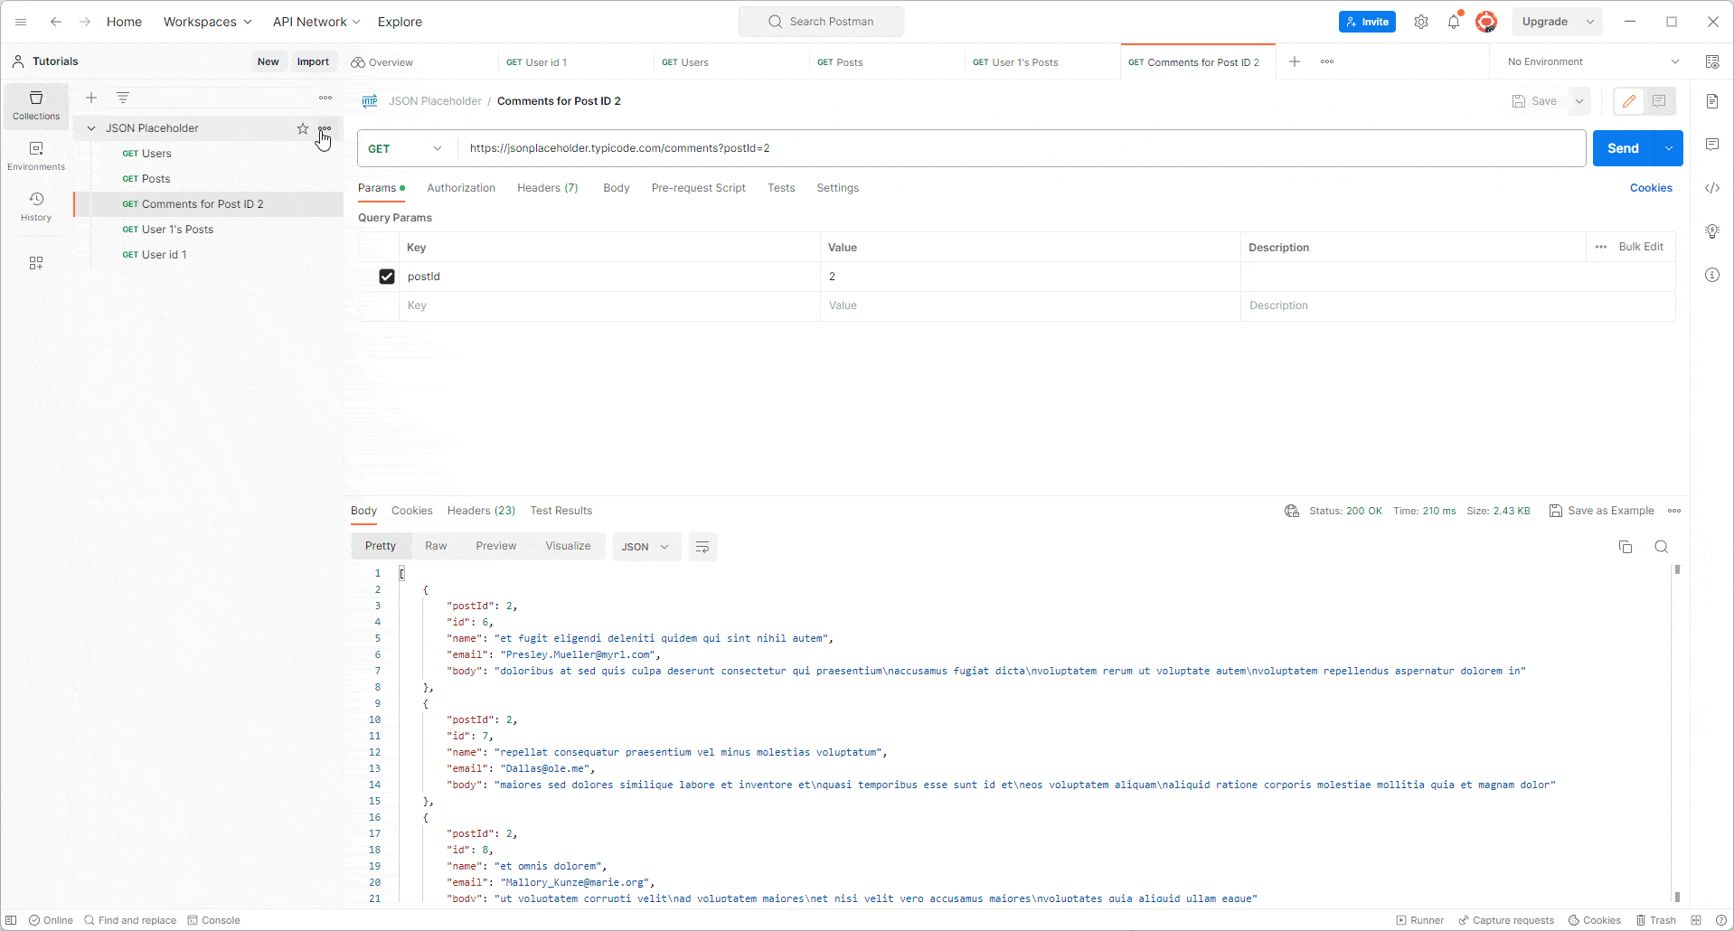Open the Collections sidebar panel

36,106
